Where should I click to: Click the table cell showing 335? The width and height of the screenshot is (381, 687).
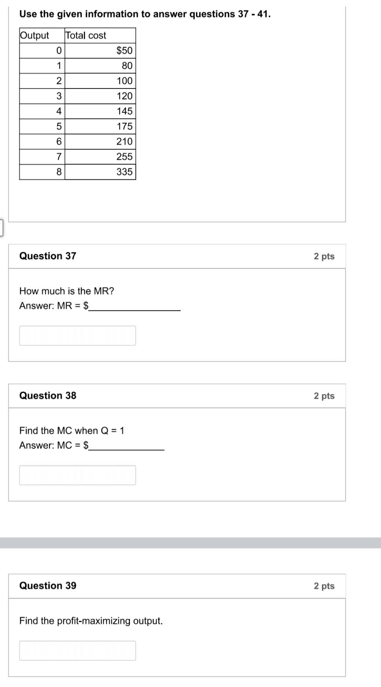pyautogui.click(x=124, y=172)
